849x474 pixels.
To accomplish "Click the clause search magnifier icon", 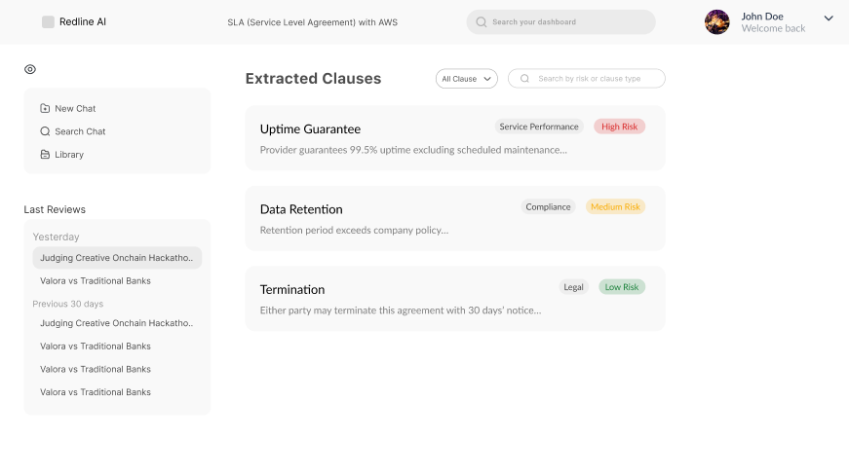I will tap(525, 79).
